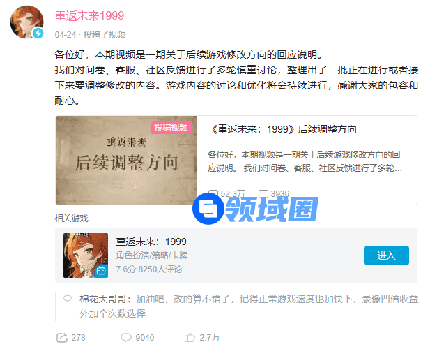Open comments via the speech bubble icon
Viewport: 430px width, 349px height.
126,337
